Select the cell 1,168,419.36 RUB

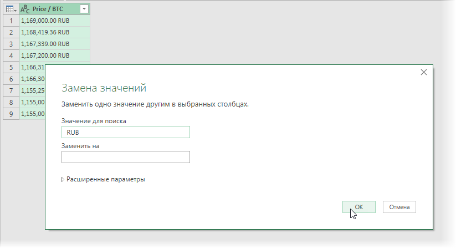(55, 32)
